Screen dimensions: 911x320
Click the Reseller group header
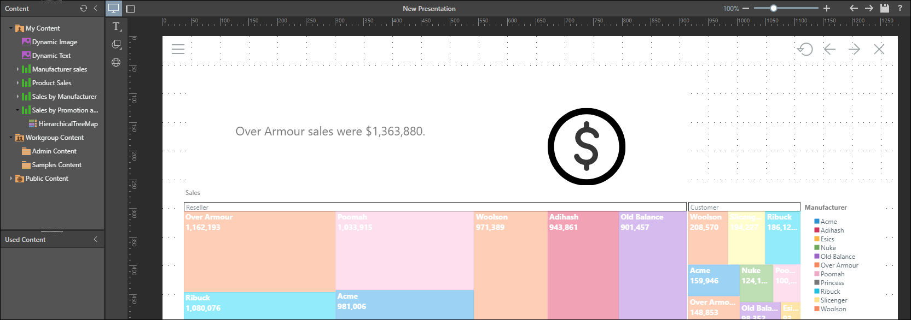435,207
